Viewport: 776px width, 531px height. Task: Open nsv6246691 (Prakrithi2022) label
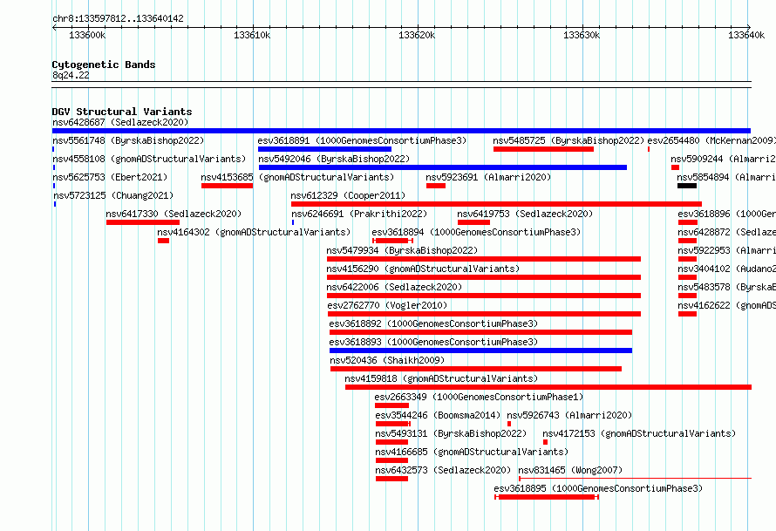(x=359, y=214)
